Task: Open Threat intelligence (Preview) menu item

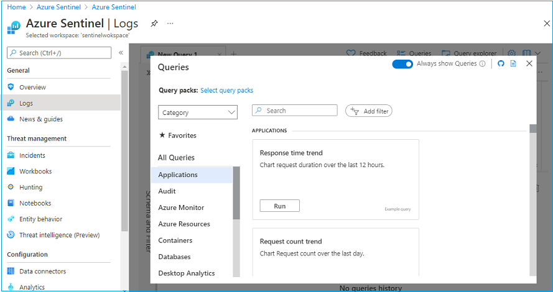Action: 59,235
